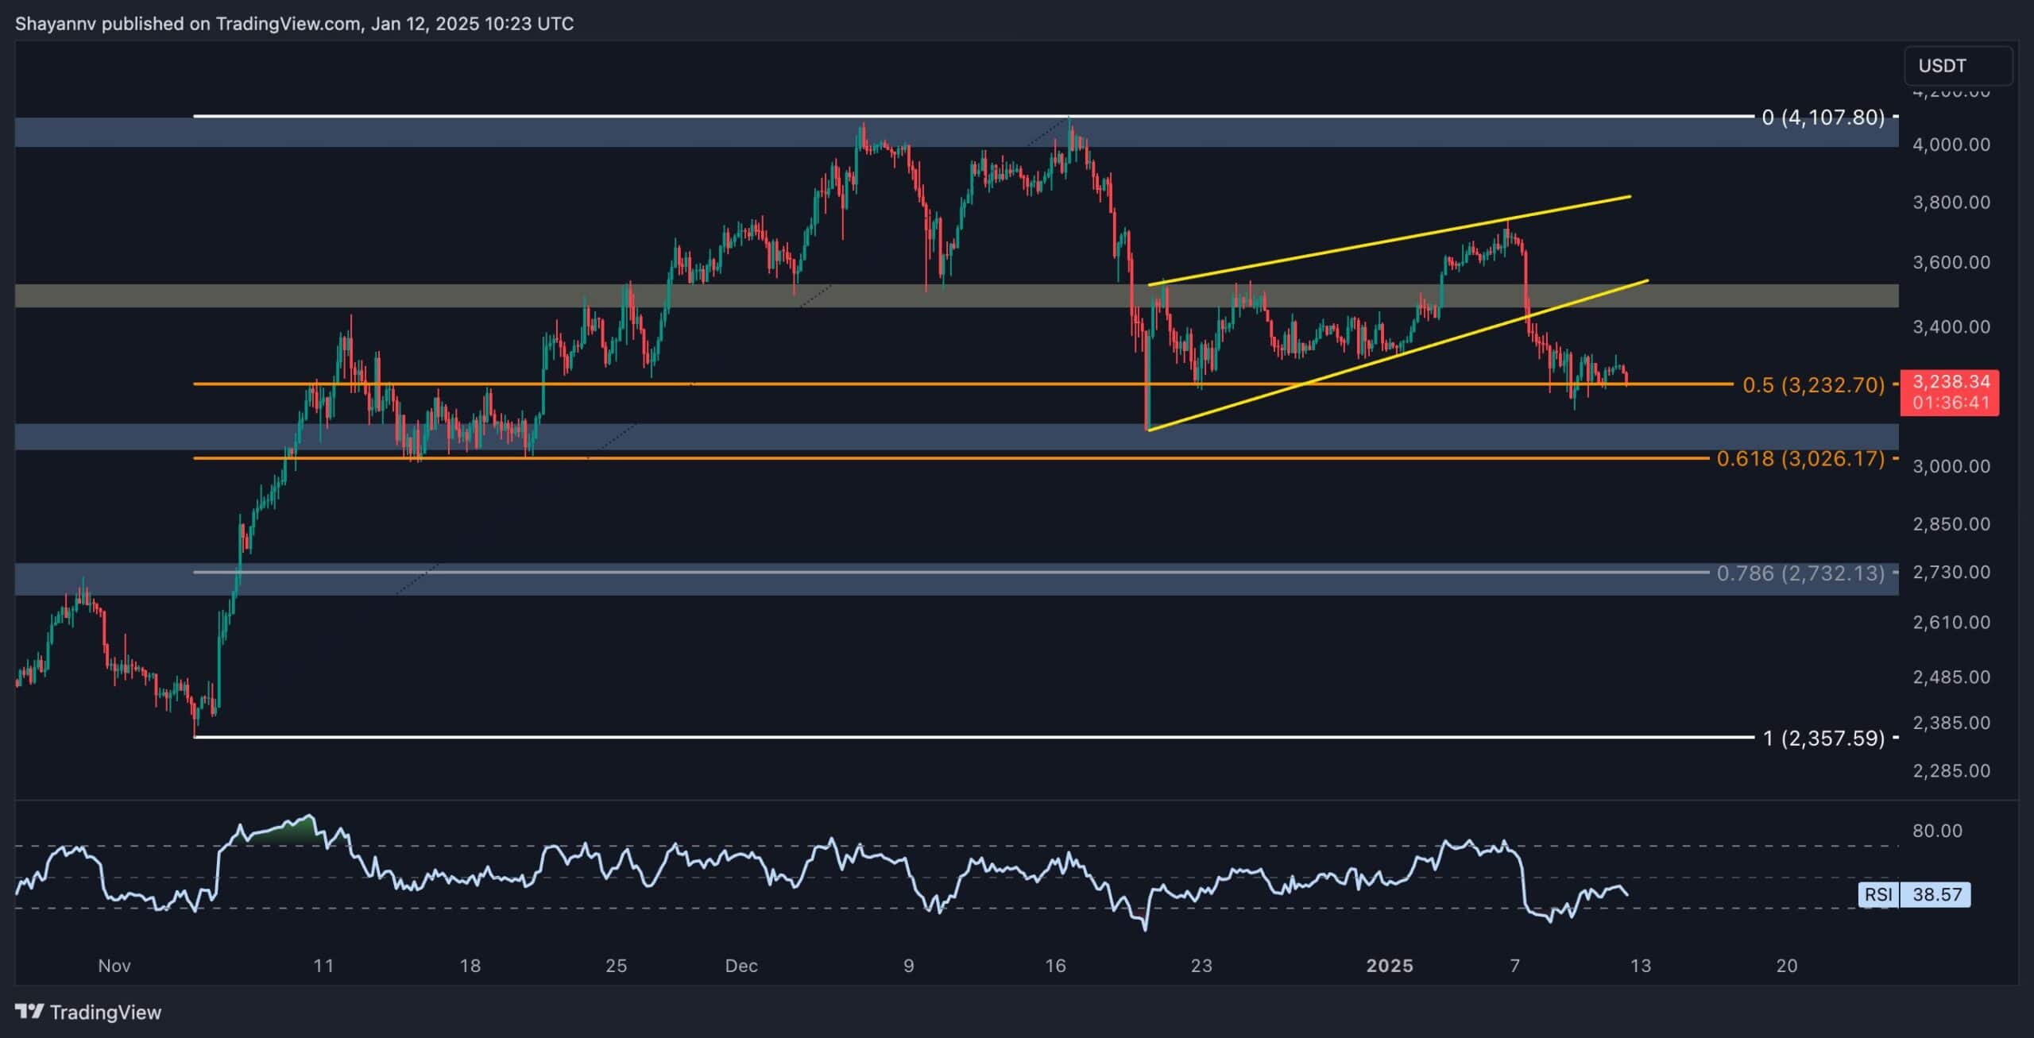Click the Dec marker on time axis
The height and width of the screenshot is (1038, 2034).
point(741,966)
